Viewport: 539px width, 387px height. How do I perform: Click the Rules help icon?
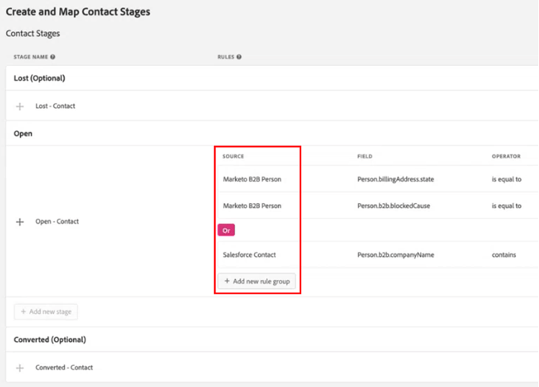(239, 57)
